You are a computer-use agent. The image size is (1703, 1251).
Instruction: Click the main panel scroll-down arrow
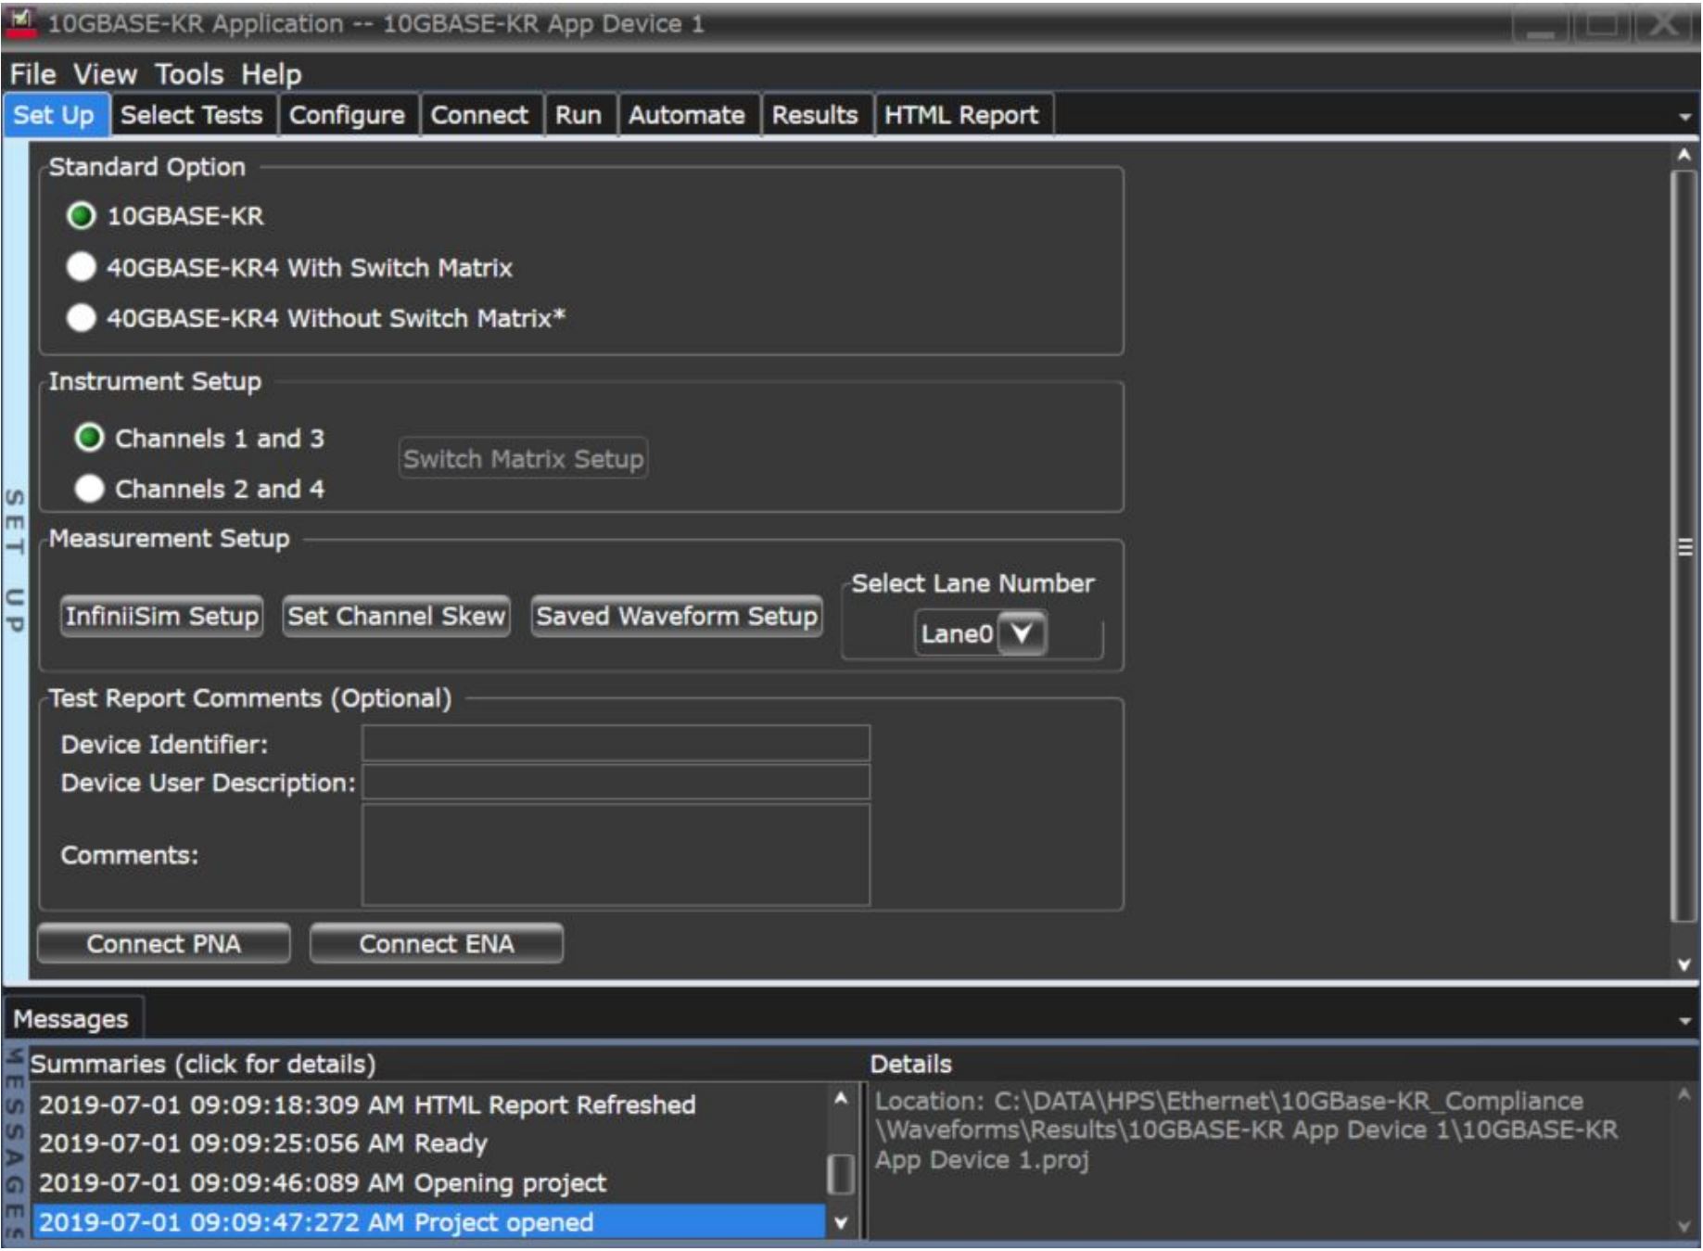1684,964
